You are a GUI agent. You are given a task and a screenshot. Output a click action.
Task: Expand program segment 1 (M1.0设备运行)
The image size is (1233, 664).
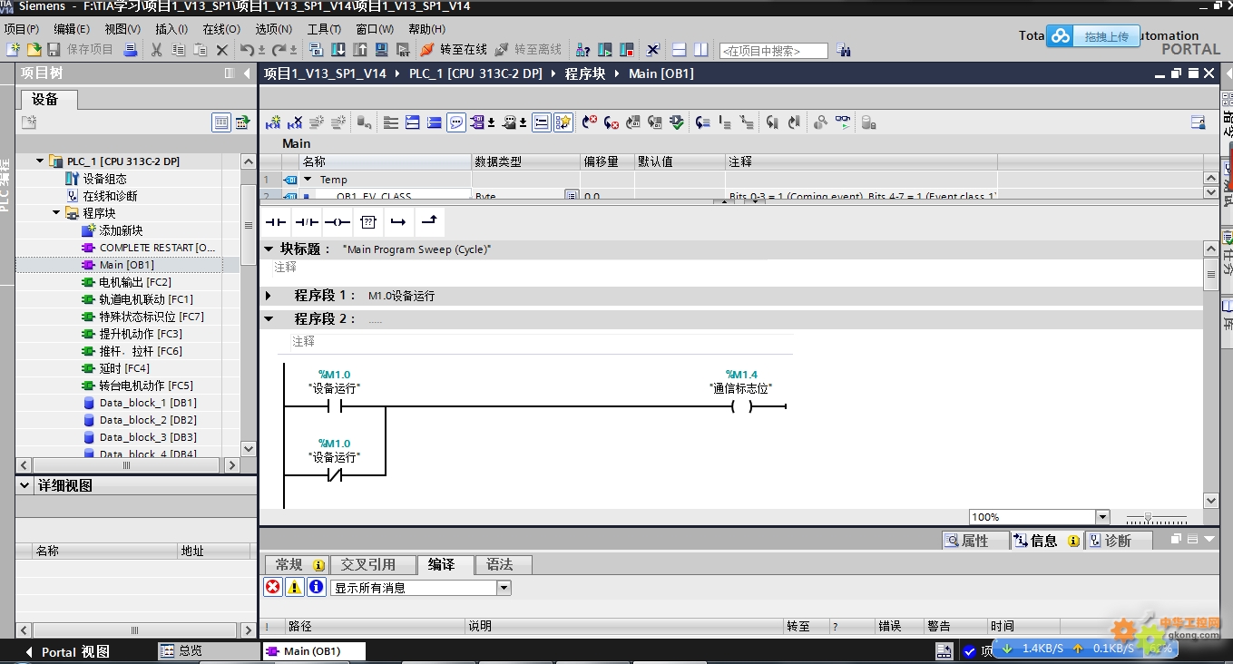click(x=269, y=296)
